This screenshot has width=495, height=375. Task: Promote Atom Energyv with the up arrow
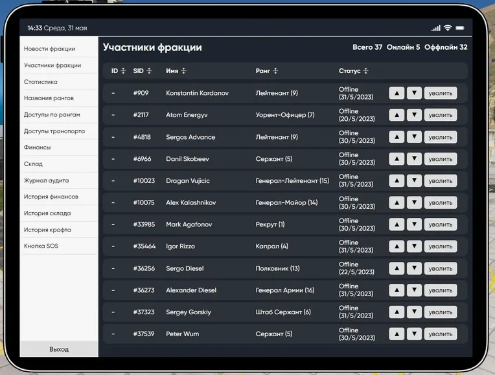pos(397,115)
